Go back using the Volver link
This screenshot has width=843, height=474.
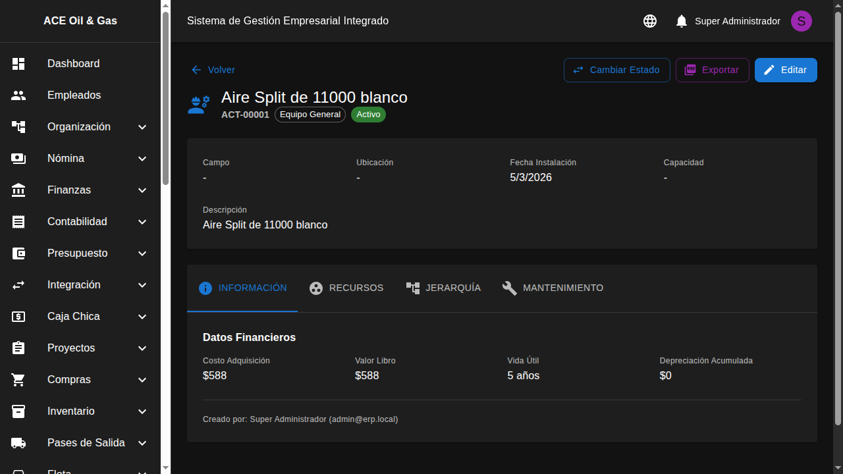pos(213,70)
